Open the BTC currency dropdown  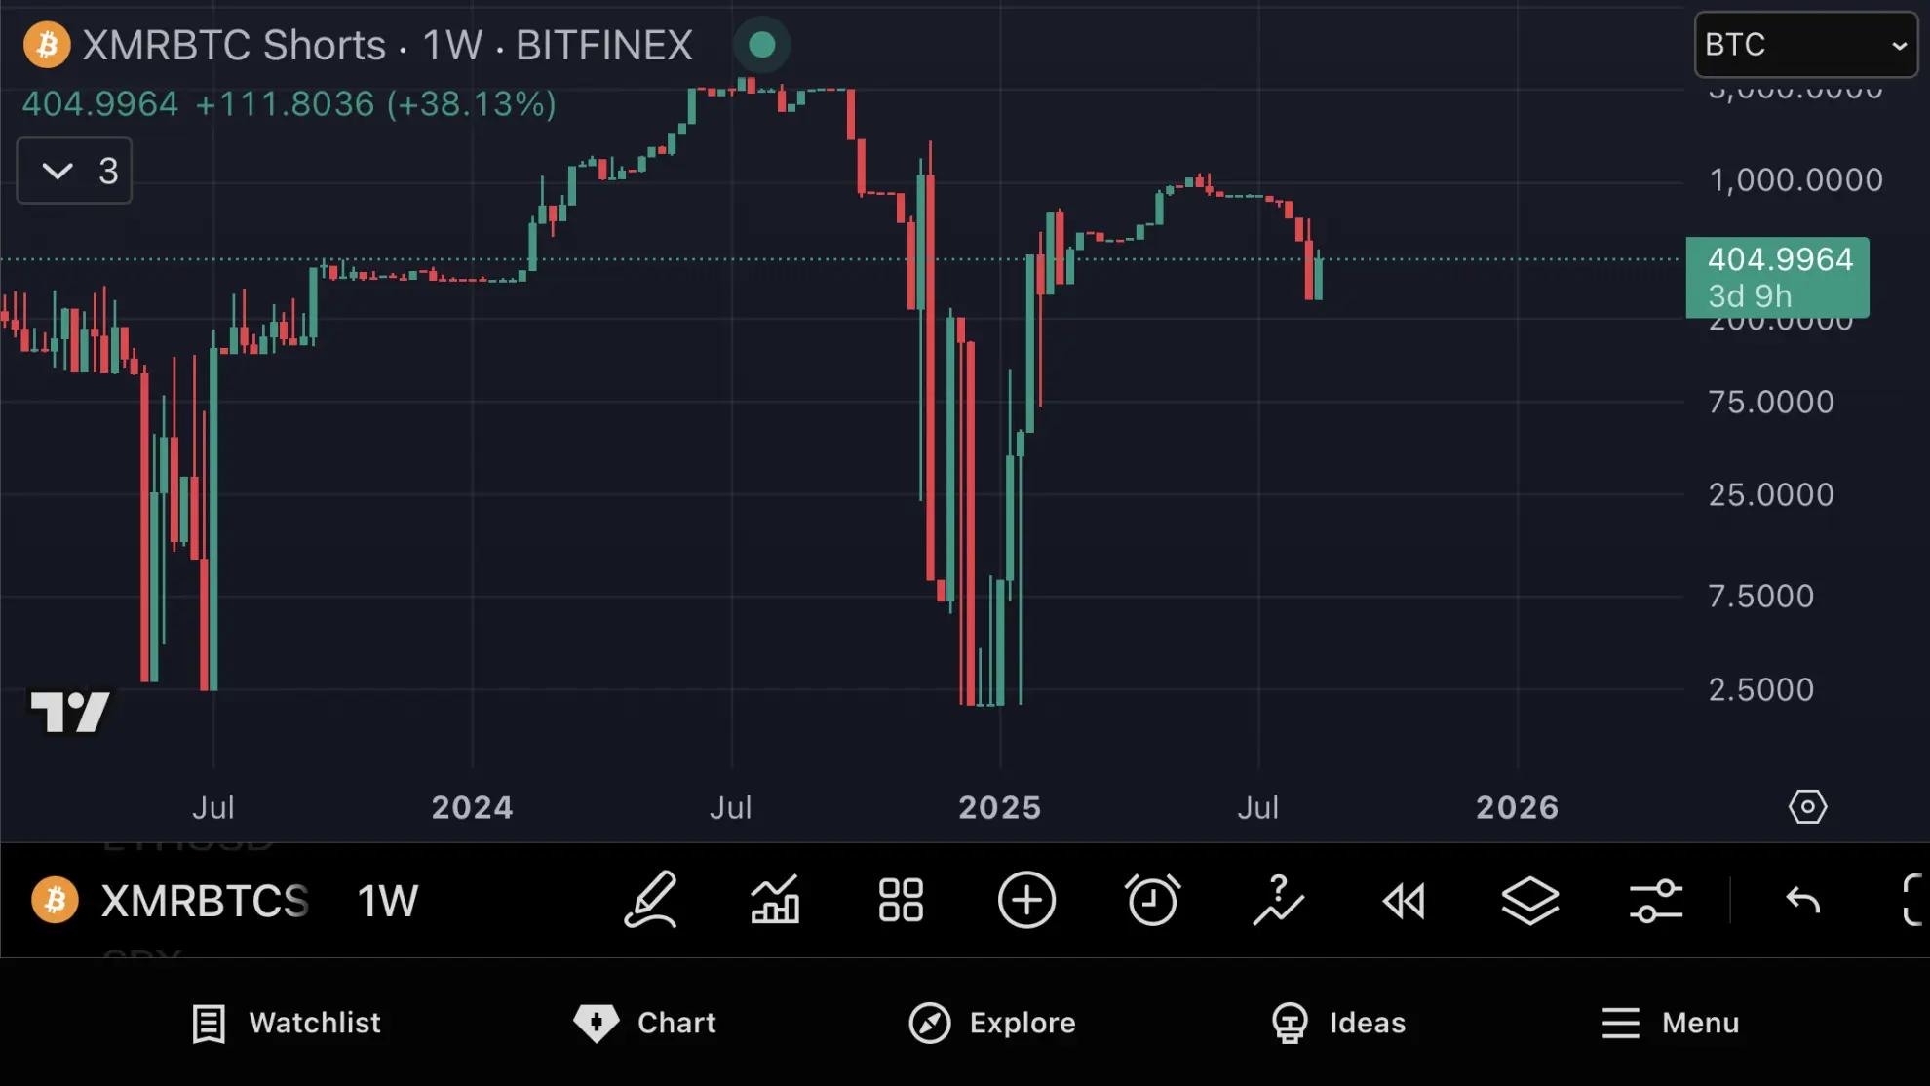(1805, 45)
